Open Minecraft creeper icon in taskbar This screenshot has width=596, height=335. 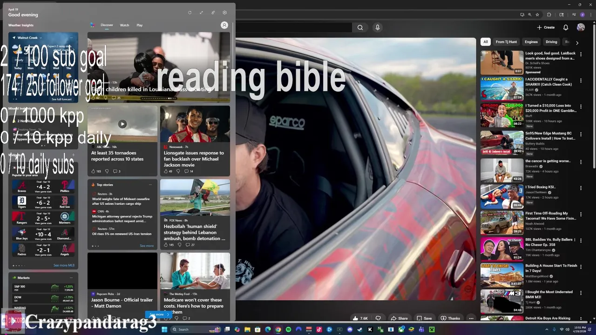click(x=431, y=329)
